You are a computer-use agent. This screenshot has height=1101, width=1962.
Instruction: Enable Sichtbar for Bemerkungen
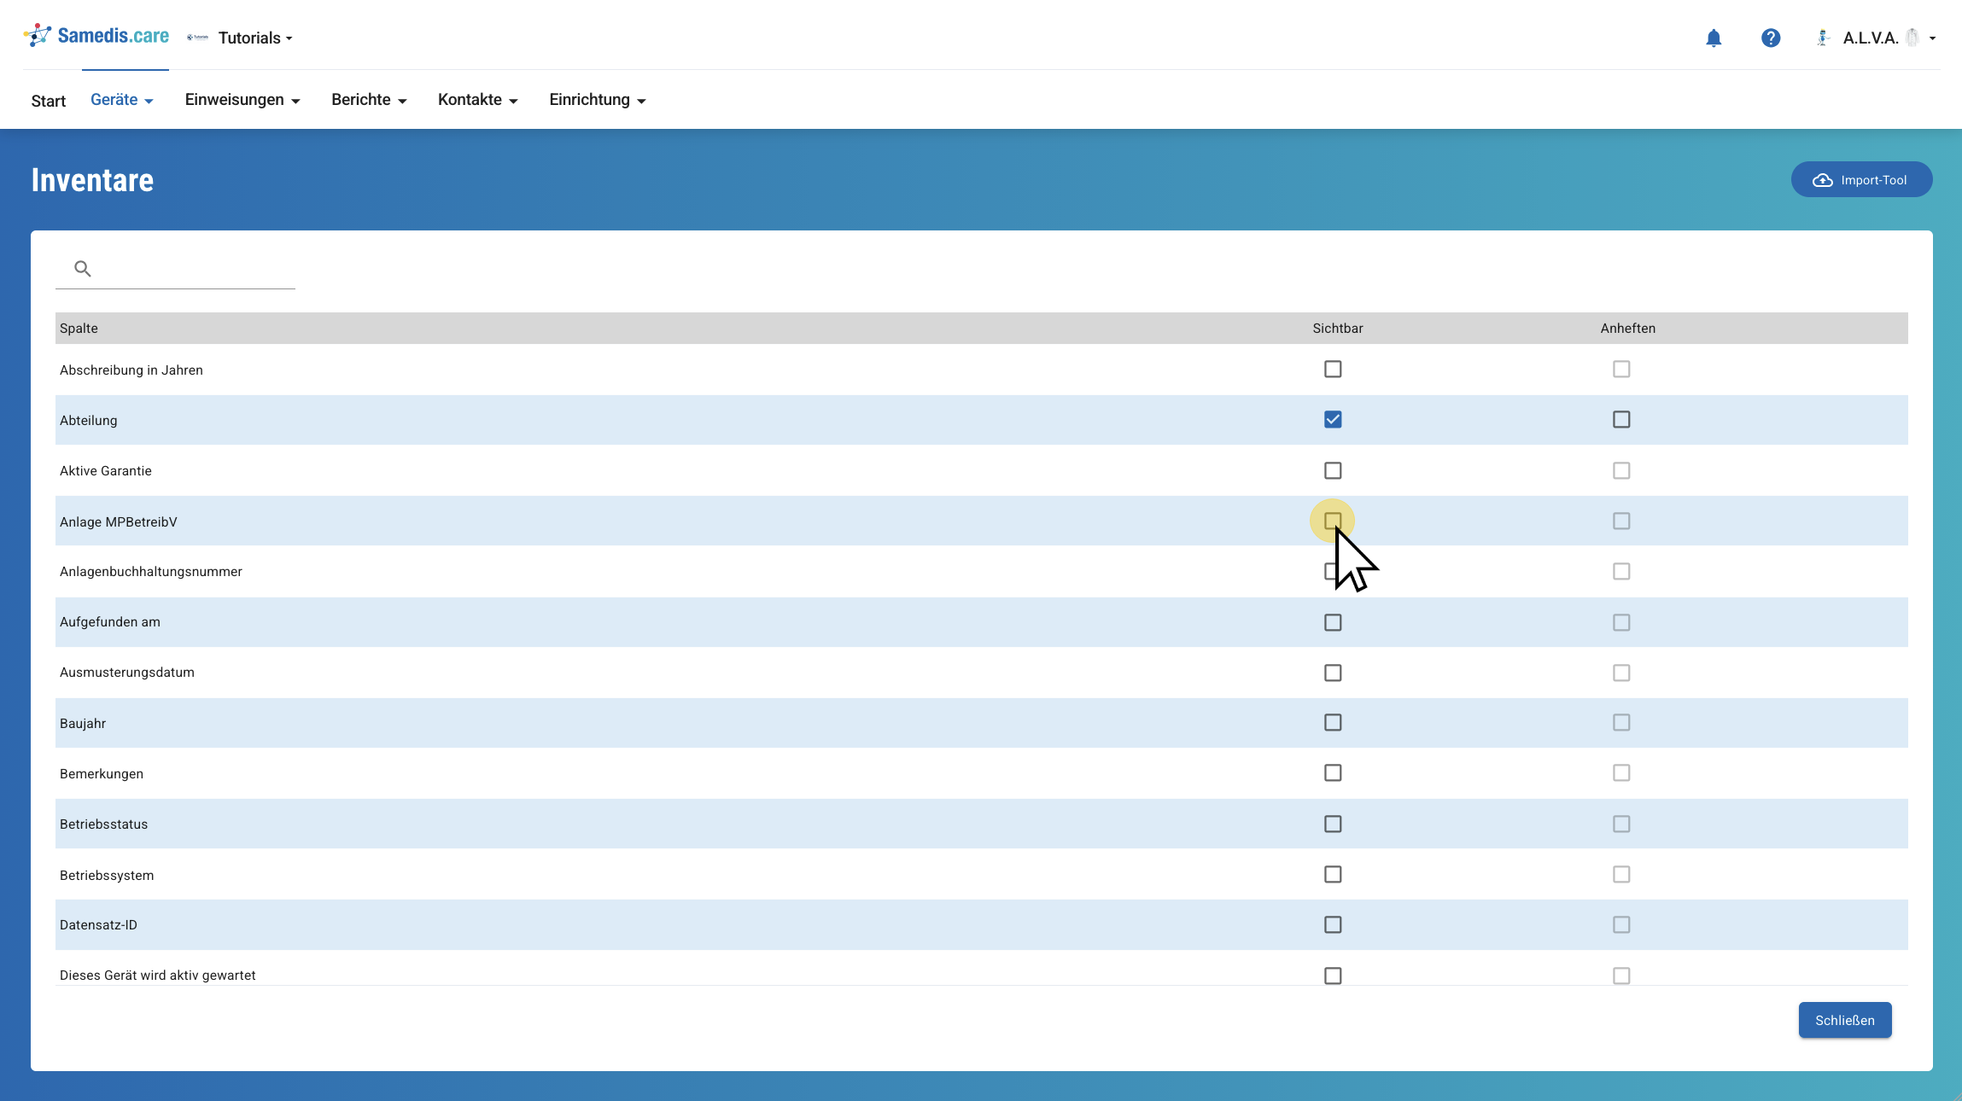pos(1332,772)
